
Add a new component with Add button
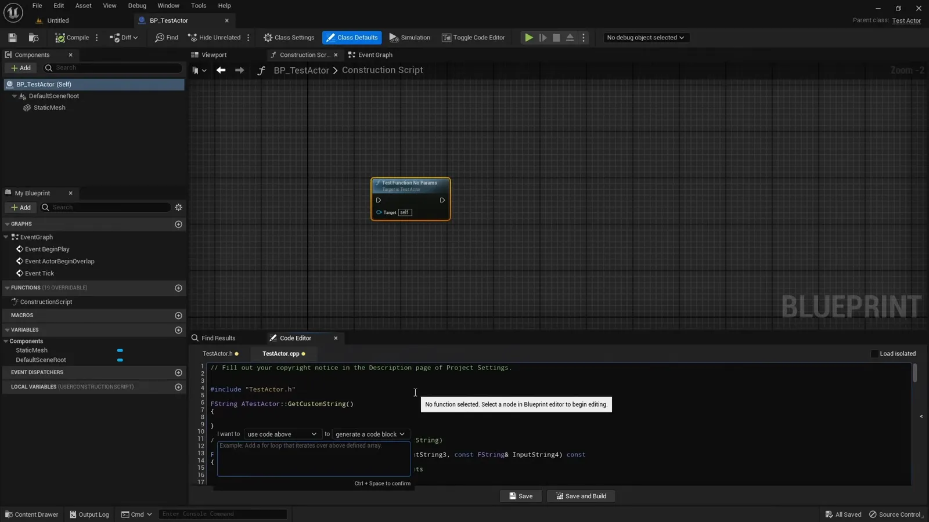tap(21, 68)
